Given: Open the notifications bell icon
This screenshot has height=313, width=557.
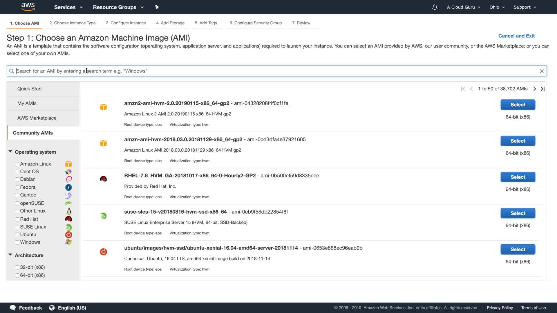Looking at the screenshot, I should tap(435, 7).
